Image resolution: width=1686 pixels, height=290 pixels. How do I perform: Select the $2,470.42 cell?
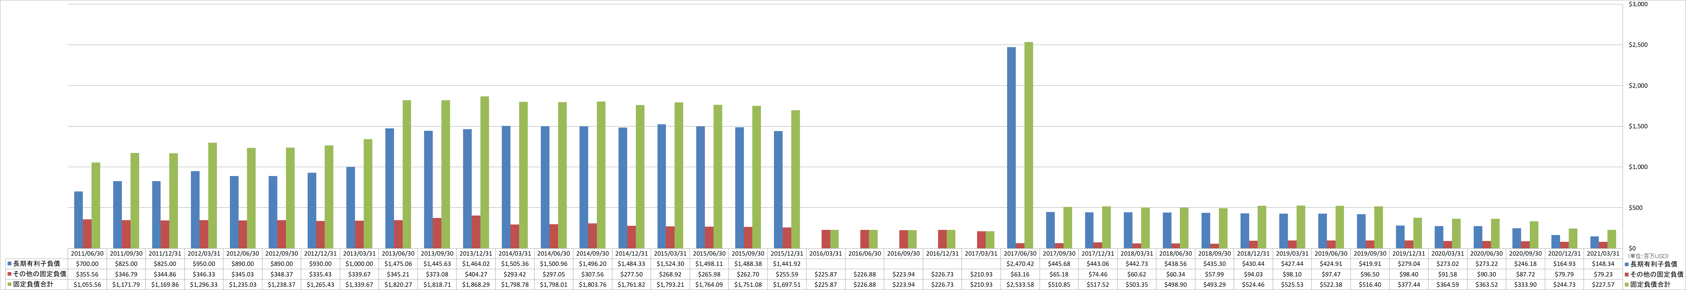tap(1020, 264)
